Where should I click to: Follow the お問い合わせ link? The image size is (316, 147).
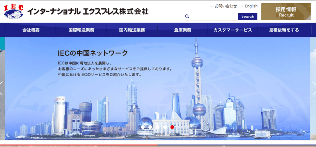pyautogui.click(x=225, y=6)
